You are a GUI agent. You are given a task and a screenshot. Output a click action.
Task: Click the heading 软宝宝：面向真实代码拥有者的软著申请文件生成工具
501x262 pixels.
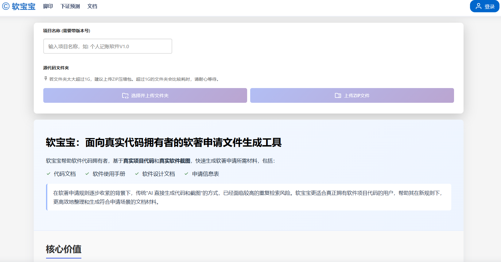point(164,142)
